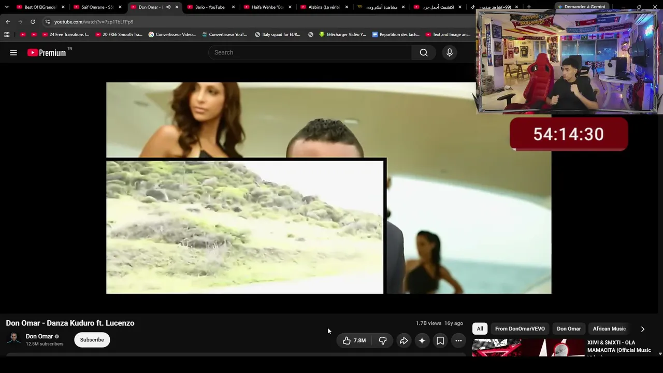Mute the Don Omar tab audio
This screenshot has height=373, width=663.
point(168,7)
